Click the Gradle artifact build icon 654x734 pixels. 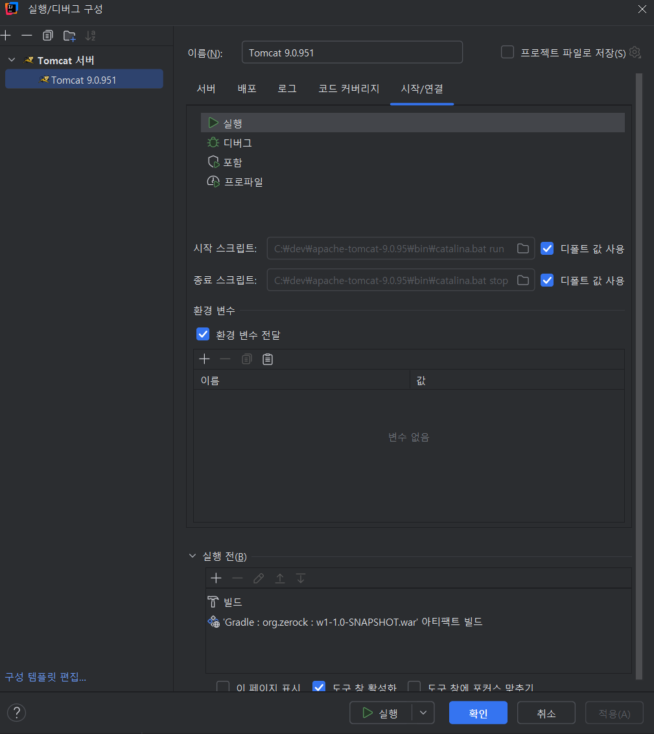coord(214,622)
